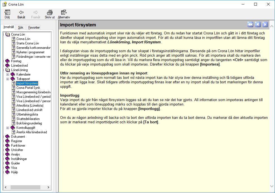The height and width of the screenshot is (193, 275).
Task: Expand the Kalendarie tree node
Action: [8, 74]
